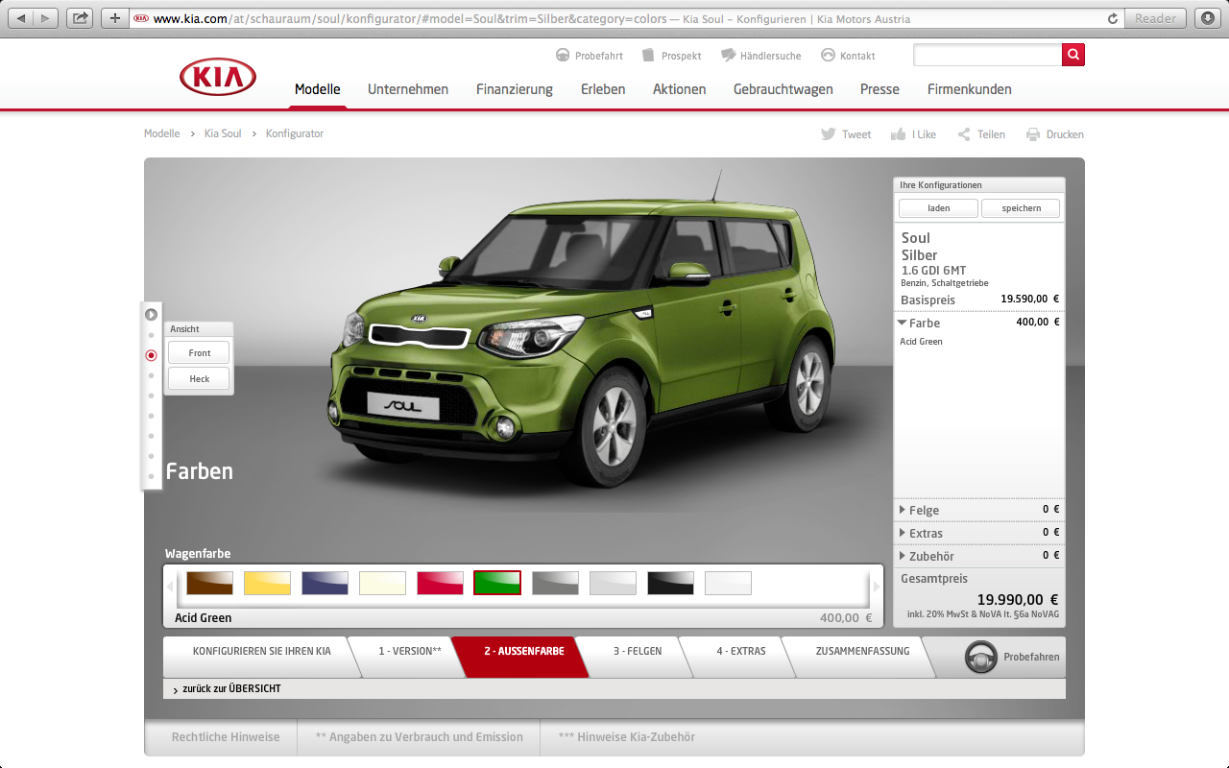
Task: Open Safari's downloads arrow button
Action: click(x=1207, y=18)
